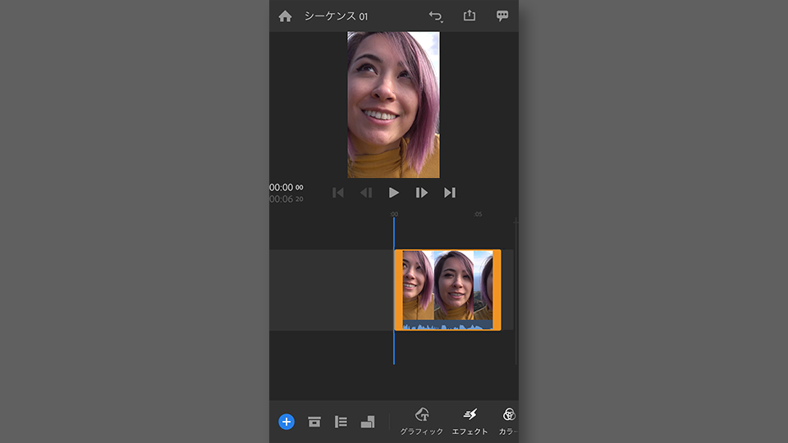Undo the last edit
This screenshot has height=443, width=788.
[x=436, y=16]
